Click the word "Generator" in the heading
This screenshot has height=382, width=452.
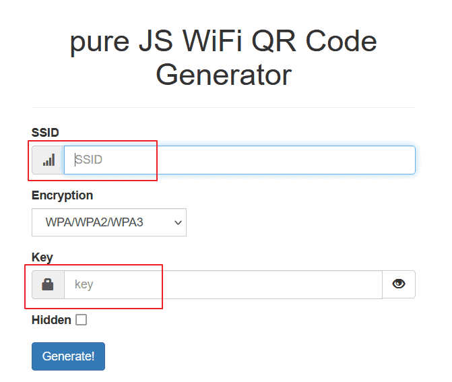click(x=224, y=75)
